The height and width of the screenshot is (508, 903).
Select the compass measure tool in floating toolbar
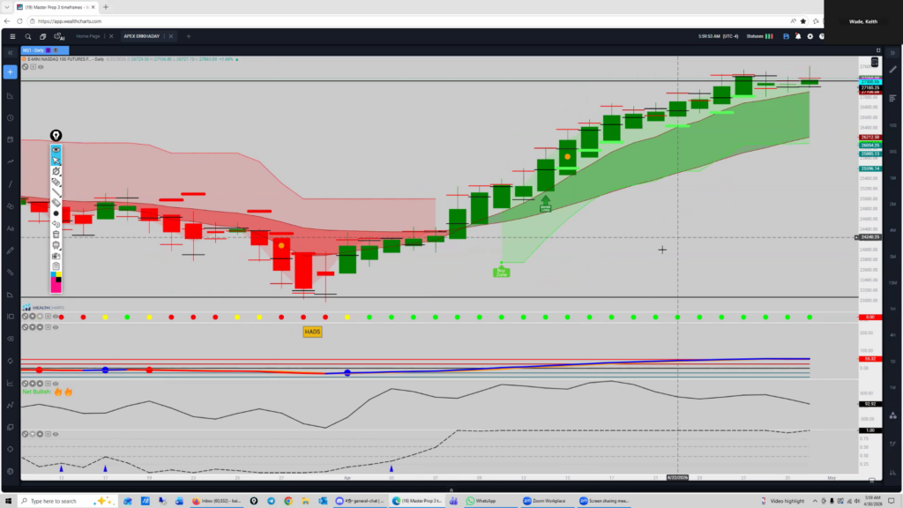tap(56, 171)
